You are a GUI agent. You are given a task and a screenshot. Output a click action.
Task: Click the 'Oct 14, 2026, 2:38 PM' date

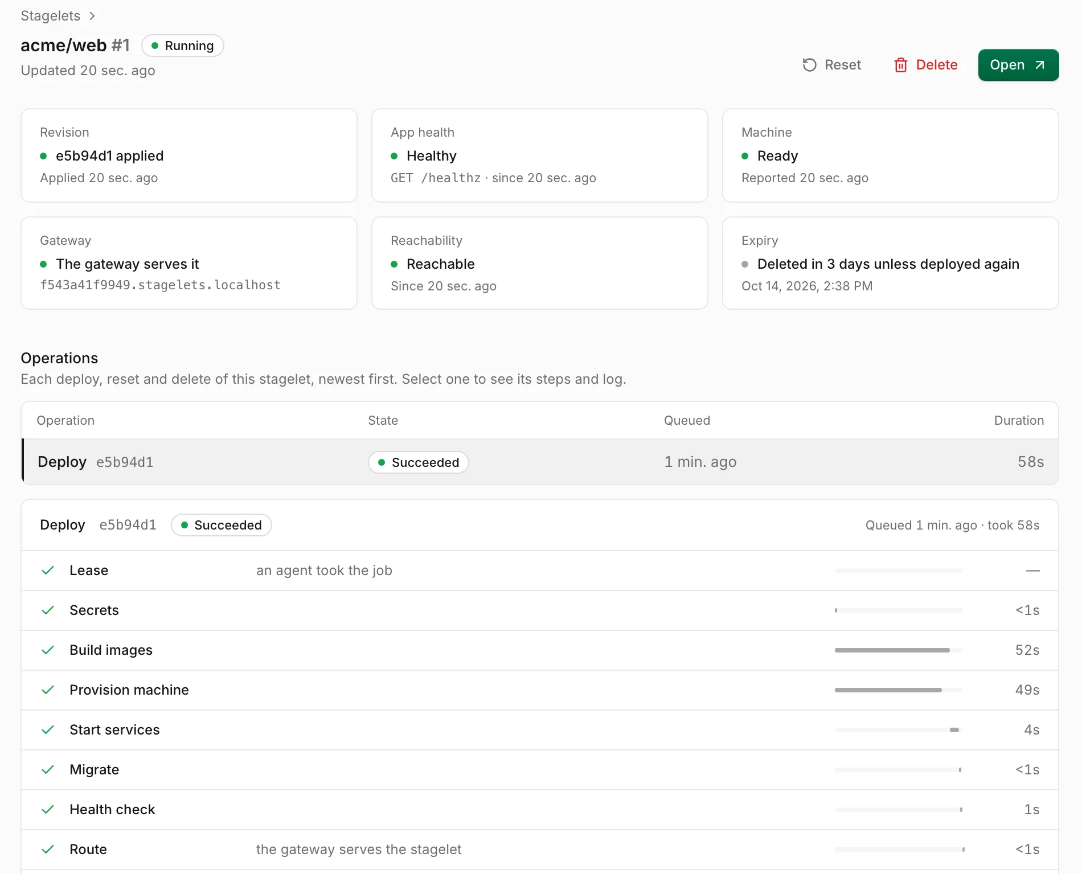click(x=807, y=286)
